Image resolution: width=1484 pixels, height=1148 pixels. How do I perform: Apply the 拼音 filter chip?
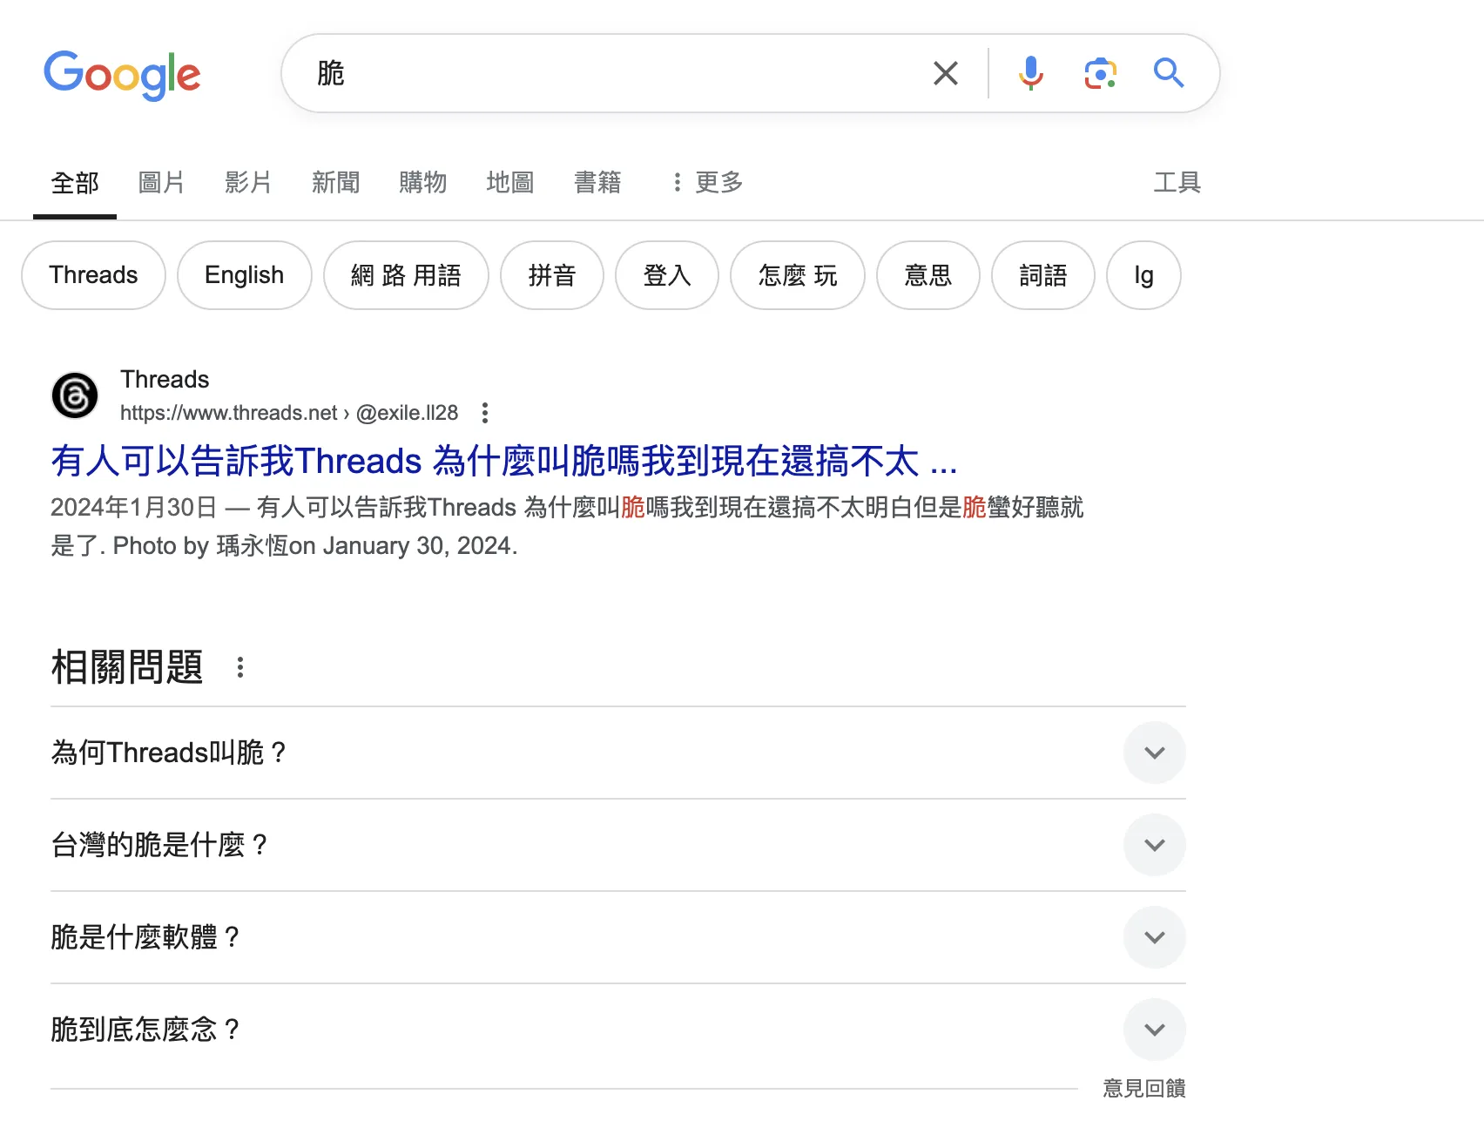[552, 275]
